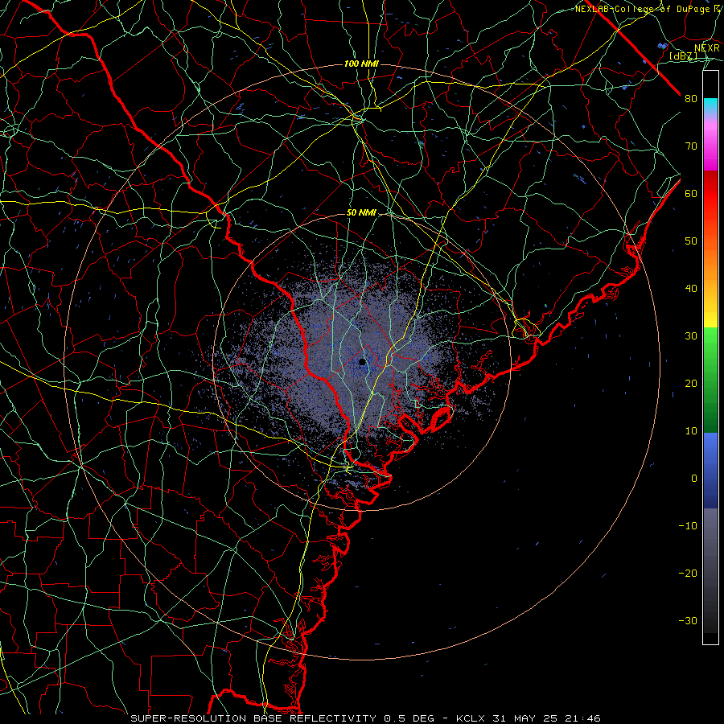Click the 30 value on the dBZ scale

(x=691, y=336)
